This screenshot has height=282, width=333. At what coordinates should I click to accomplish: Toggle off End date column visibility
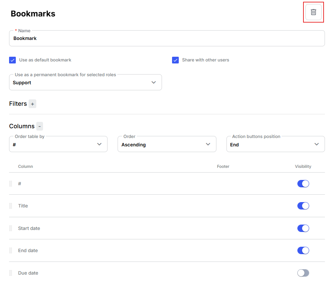303,250
